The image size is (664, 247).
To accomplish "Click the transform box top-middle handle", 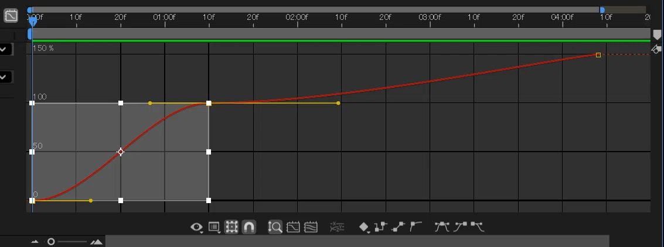I will pyautogui.click(x=121, y=103).
